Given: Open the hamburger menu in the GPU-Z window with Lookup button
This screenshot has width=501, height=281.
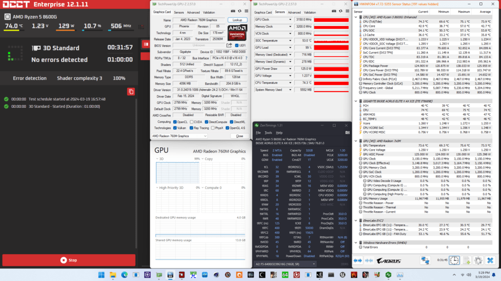Looking at the screenshot, I should point(247,11).
